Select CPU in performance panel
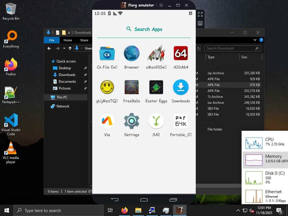The width and height of the screenshot is (288, 216). [265, 143]
